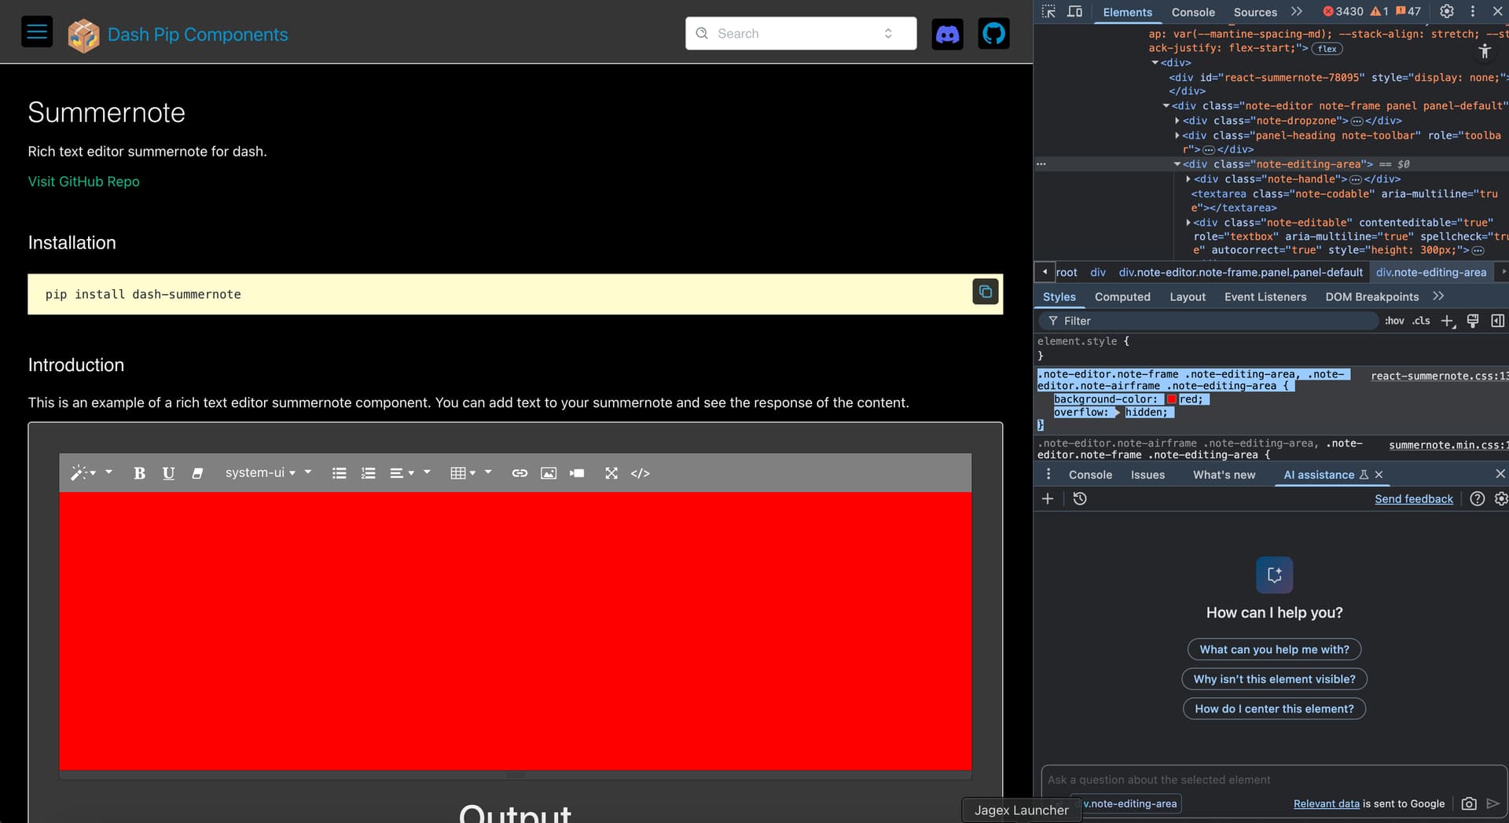The width and height of the screenshot is (1509, 823).
Task: Click the page Search field
Action: coord(801,33)
